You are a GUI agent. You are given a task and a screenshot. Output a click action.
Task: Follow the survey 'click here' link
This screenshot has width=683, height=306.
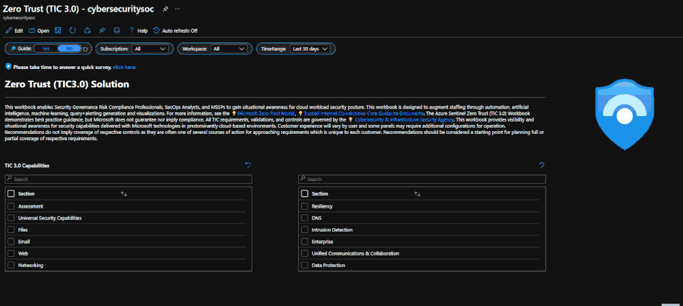[x=124, y=68]
